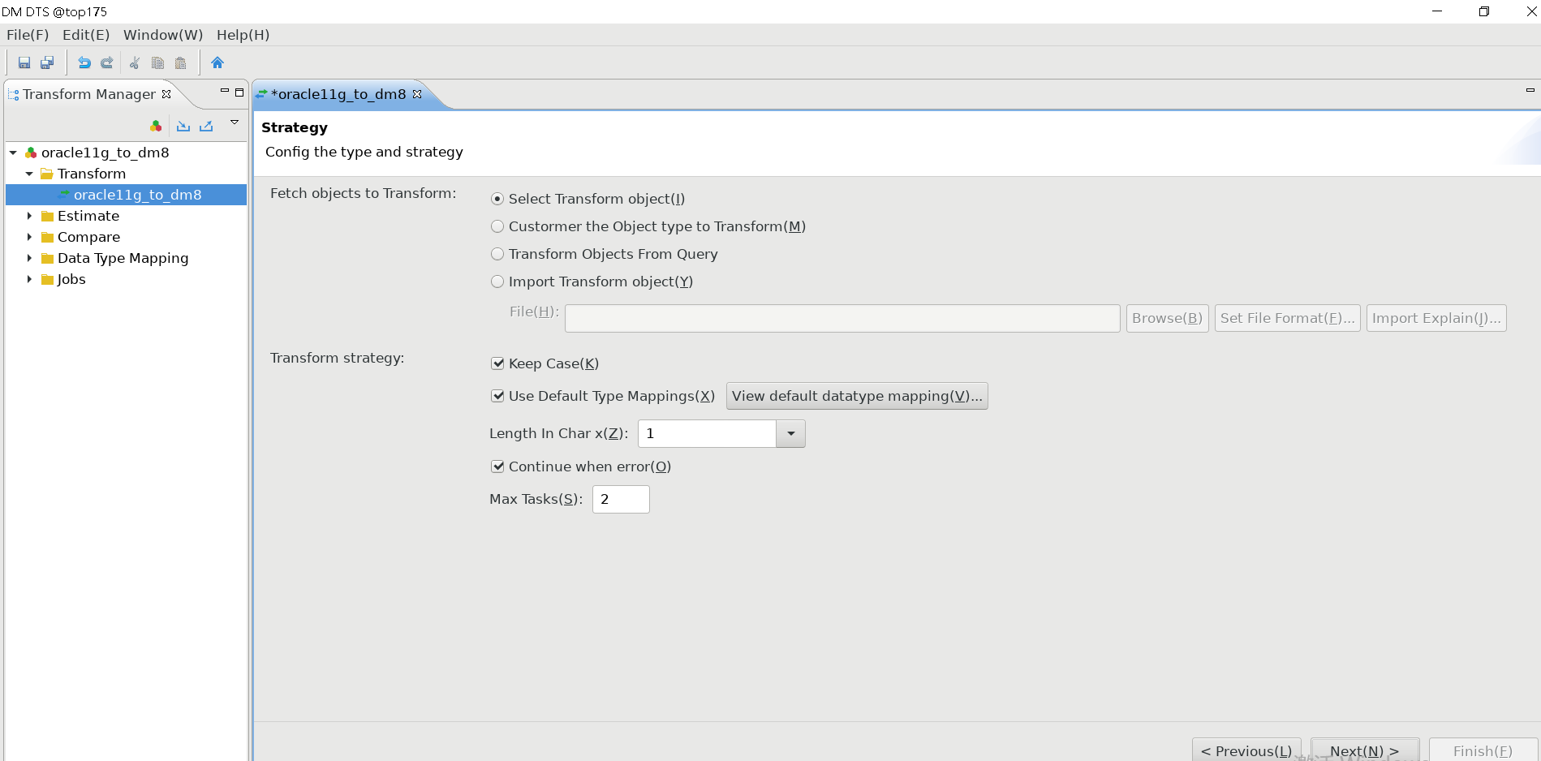Open the Edit menu
Screen dimensions: 1541x761
[85, 35]
